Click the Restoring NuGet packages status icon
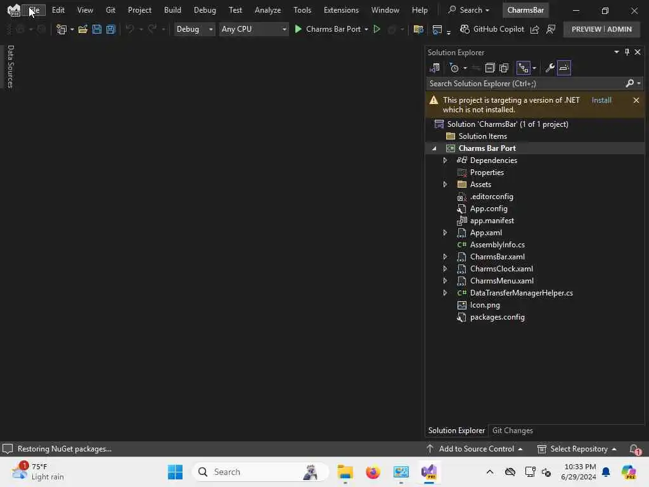The width and height of the screenshot is (649, 487). [x=8, y=449]
